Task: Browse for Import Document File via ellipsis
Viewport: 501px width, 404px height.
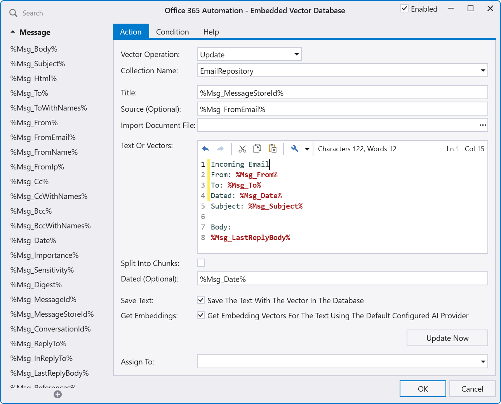Action: [x=483, y=125]
